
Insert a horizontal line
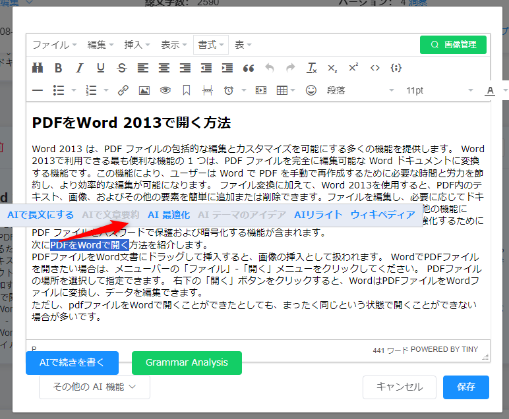coord(38,90)
